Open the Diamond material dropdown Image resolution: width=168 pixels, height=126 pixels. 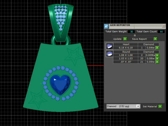[138, 106]
